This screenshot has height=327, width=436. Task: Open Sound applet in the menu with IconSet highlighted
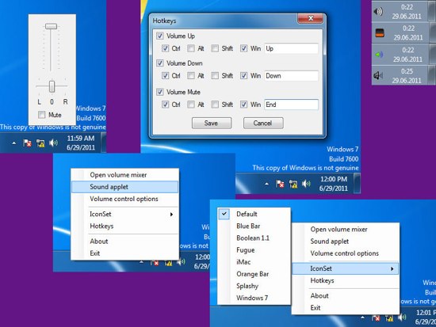(x=345, y=241)
